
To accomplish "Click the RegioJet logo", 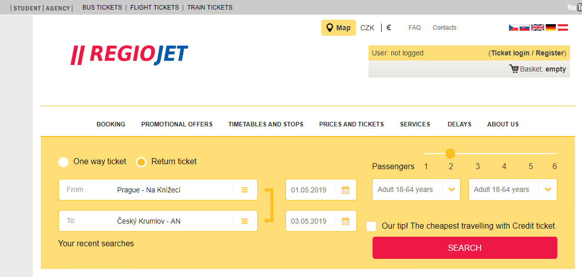I will pos(129,55).
